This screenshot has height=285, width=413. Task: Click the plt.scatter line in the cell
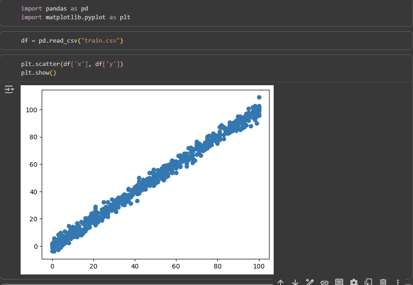tap(72, 65)
